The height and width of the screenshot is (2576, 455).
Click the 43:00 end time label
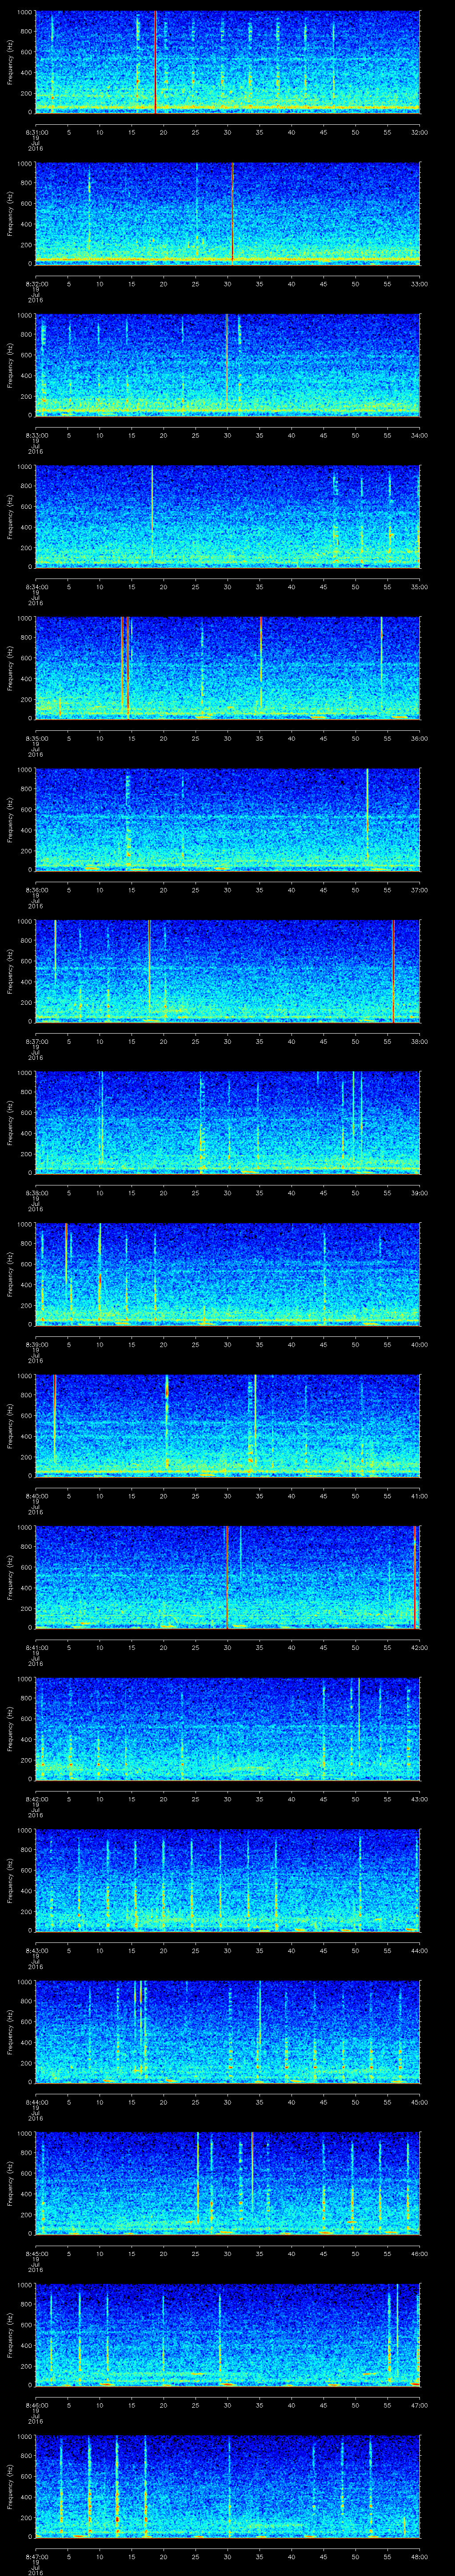click(x=419, y=1799)
